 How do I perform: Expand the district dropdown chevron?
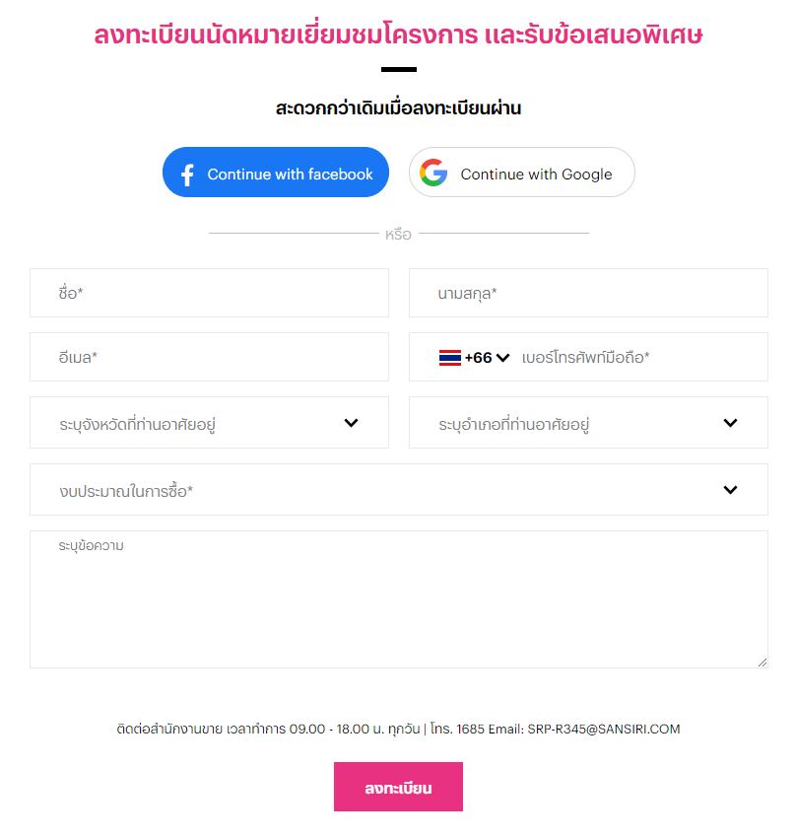(x=730, y=423)
